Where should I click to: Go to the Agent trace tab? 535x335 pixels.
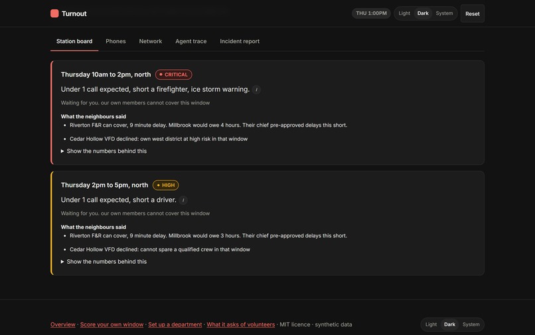(191, 41)
